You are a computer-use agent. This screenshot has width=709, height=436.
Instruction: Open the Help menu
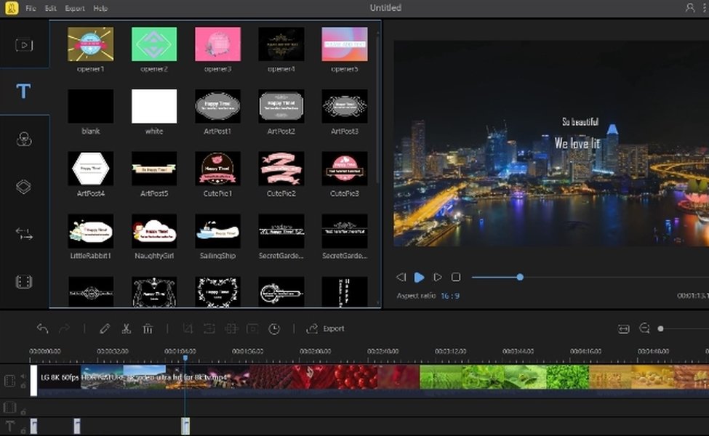coord(100,8)
